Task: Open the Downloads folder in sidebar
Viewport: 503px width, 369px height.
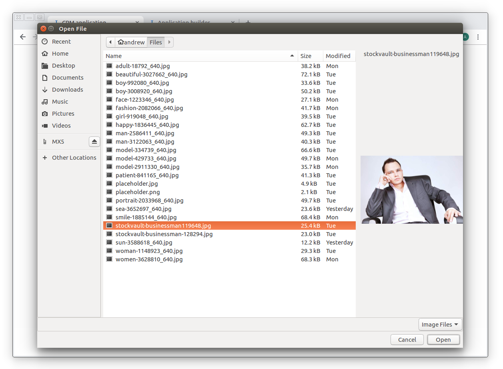Action: point(67,90)
